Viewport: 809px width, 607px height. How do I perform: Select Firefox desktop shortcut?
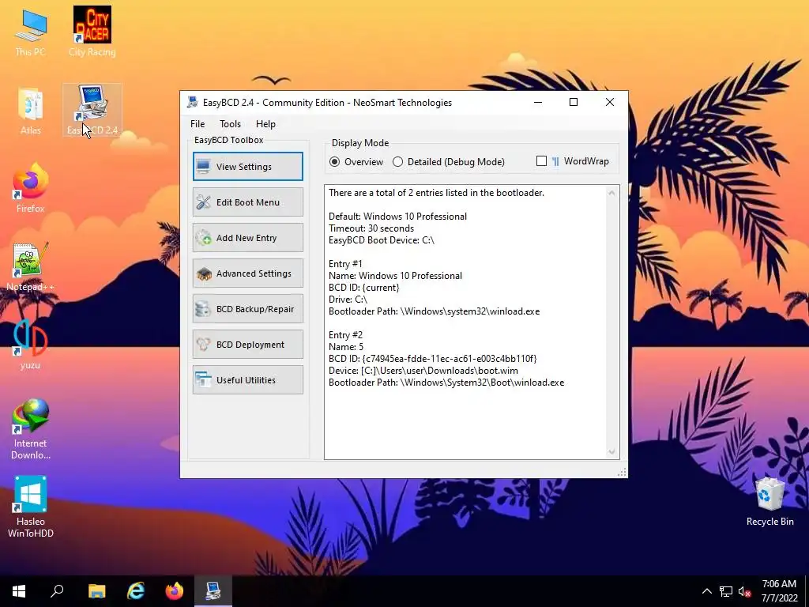pos(31,188)
